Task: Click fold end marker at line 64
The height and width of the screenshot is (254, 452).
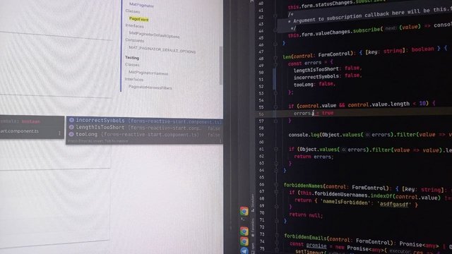Action: 276,170
